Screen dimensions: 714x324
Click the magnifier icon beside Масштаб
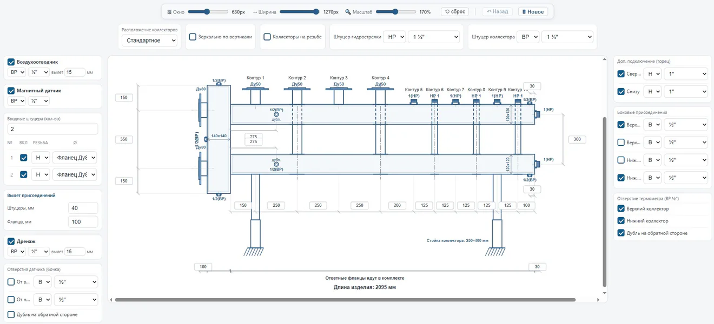coord(348,12)
